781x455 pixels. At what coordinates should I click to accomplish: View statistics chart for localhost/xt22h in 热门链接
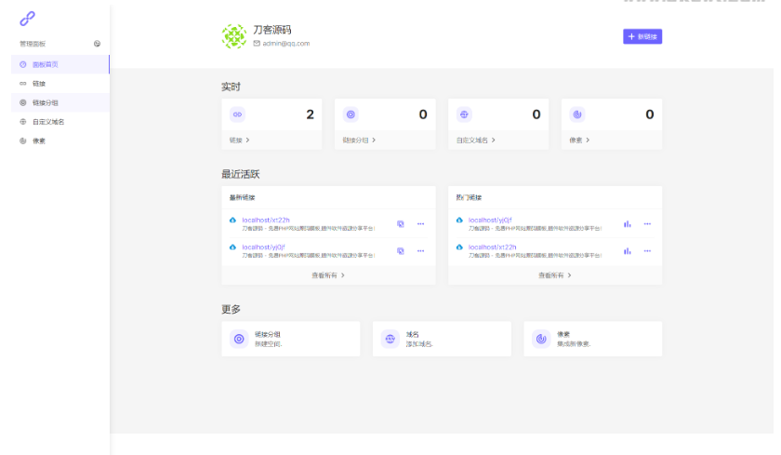(627, 251)
